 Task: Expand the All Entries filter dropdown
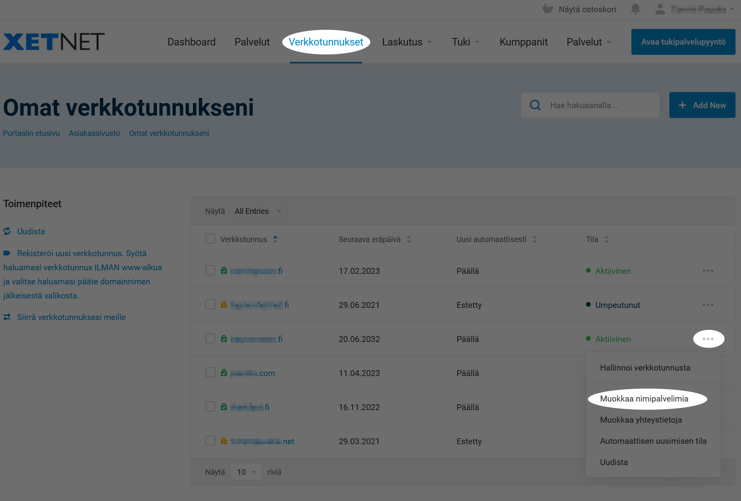(258, 211)
